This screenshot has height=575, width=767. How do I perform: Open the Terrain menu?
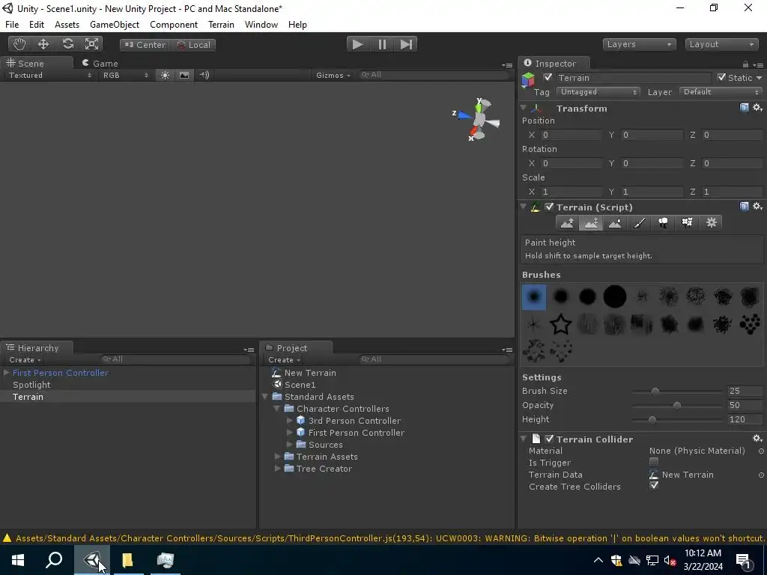click(x=221, y=25)
